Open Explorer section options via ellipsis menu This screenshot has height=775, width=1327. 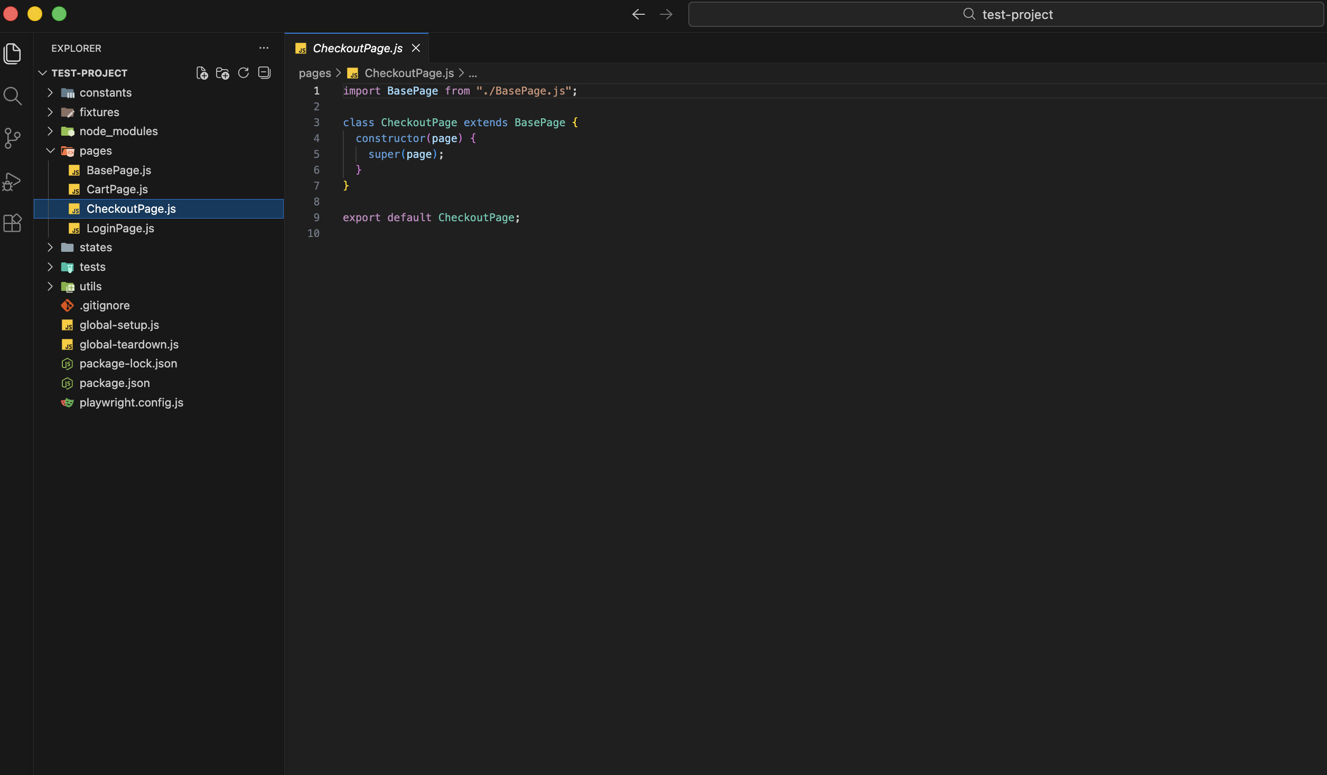click(x=264, y=48)
